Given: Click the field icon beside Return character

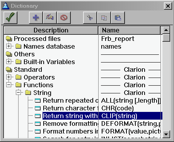Looking at the screenshot, I should 38,108.
